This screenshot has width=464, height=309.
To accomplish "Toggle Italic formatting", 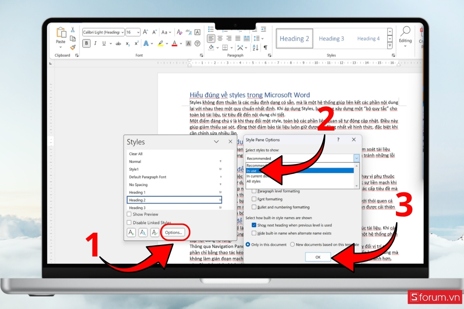I will 96,43.
